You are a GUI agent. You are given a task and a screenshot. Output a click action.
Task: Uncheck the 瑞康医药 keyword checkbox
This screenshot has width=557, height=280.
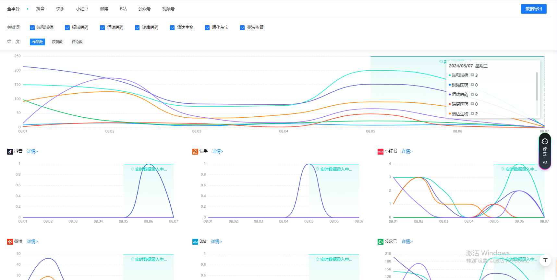137,28
